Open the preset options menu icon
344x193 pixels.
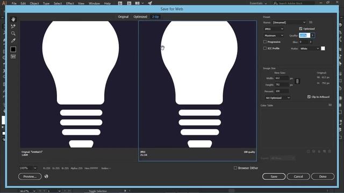coord(311,23)
